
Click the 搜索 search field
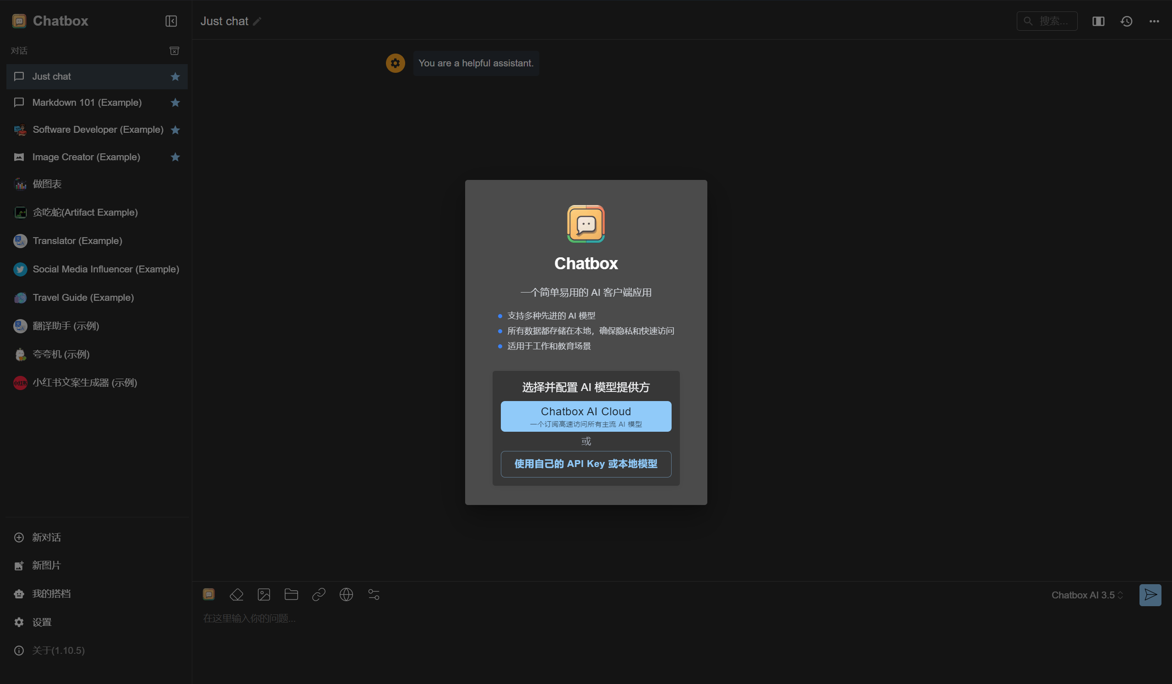point(1047,22)
